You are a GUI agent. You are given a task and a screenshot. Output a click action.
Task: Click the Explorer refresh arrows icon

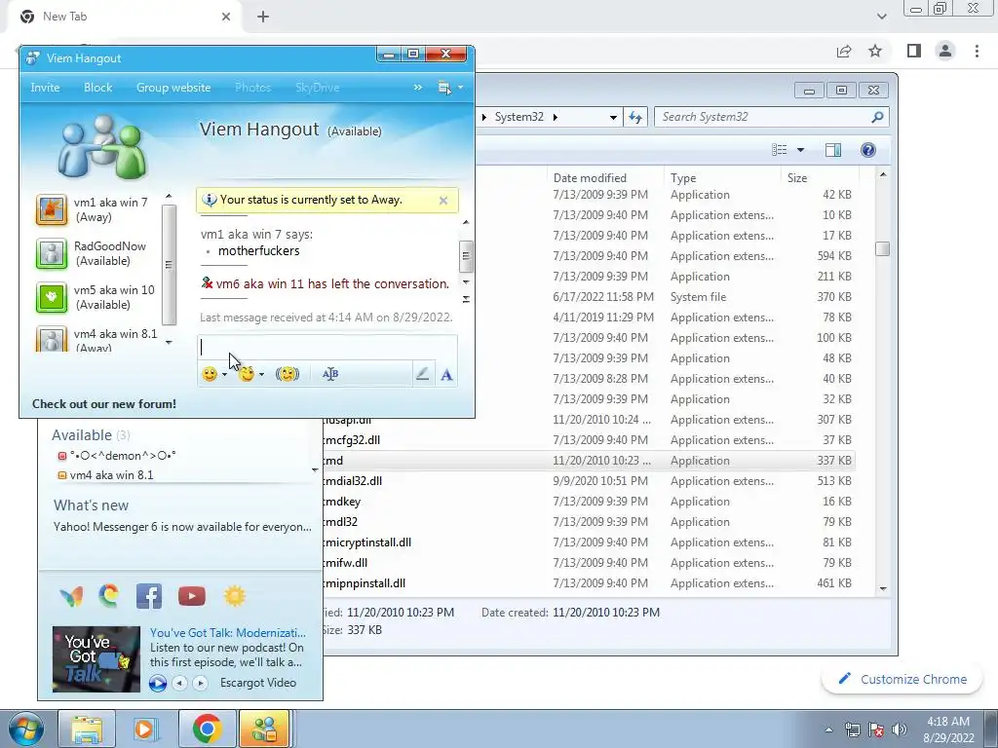point(635,117)
